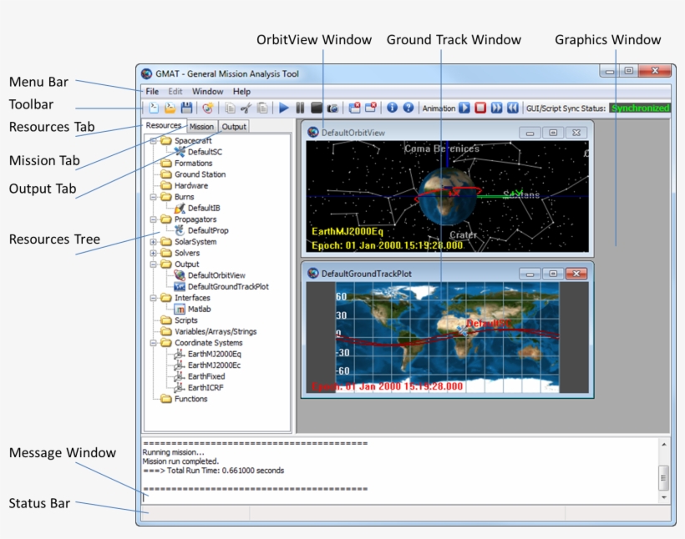Expand the SolarSystem folder
This screenshot has height=539, width=685.
pos(154,242)
